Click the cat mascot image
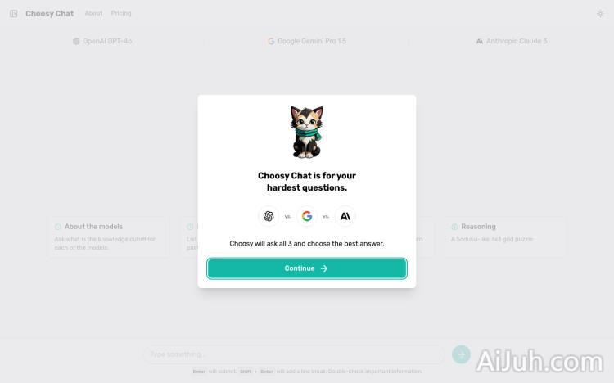 (307, 132)
